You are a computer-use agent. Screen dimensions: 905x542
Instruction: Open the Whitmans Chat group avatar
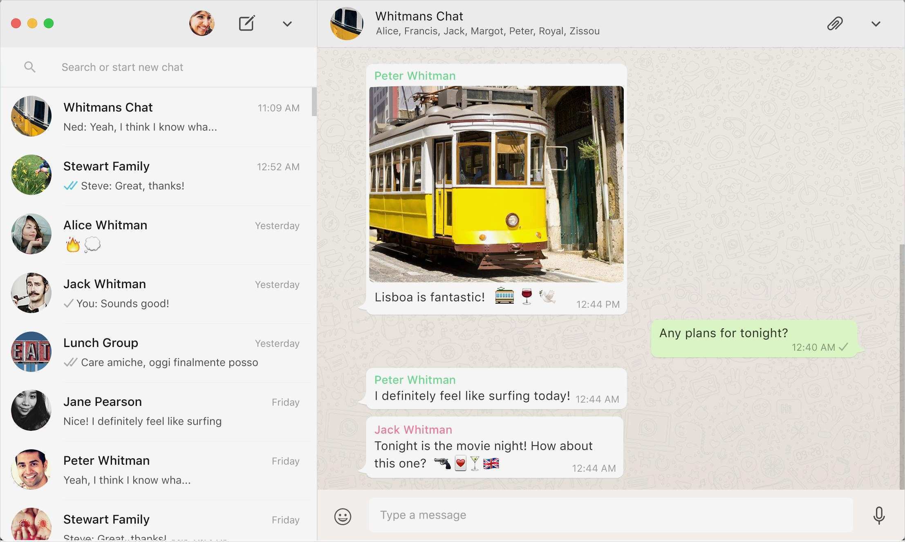pyautogui.click(x=347, y=24)
